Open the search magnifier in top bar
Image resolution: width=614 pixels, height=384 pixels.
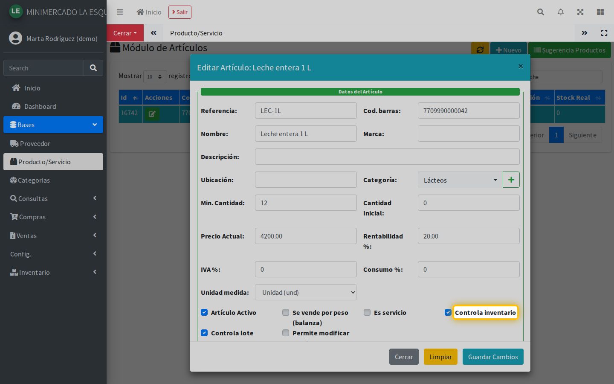coord(541,12)
